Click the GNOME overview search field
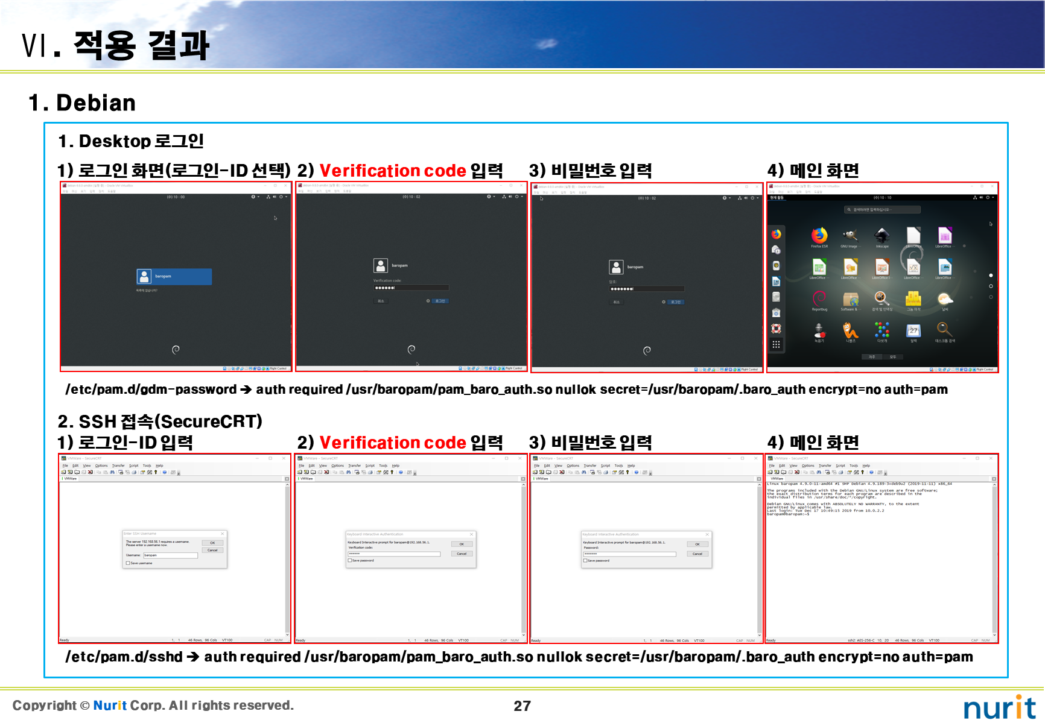This screenshot has height=723, width=1045. click(882, 210)
